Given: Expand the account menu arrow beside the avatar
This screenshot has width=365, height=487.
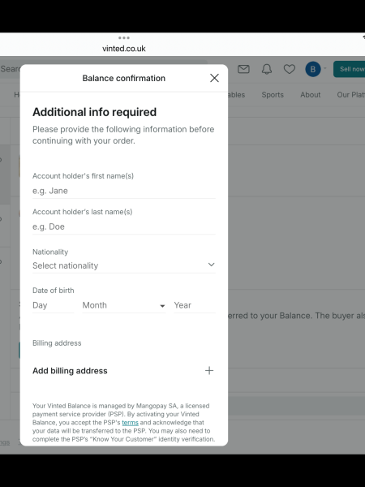Looking at the screenshot, I should (325, 68).
